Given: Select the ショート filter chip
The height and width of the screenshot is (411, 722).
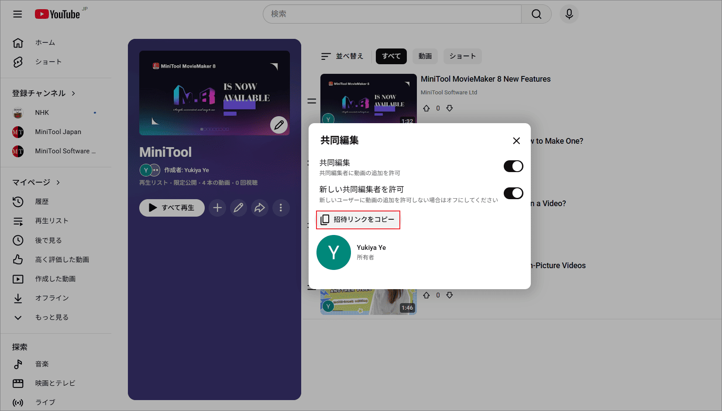Looking at the screenshot, I should (462, 56).
